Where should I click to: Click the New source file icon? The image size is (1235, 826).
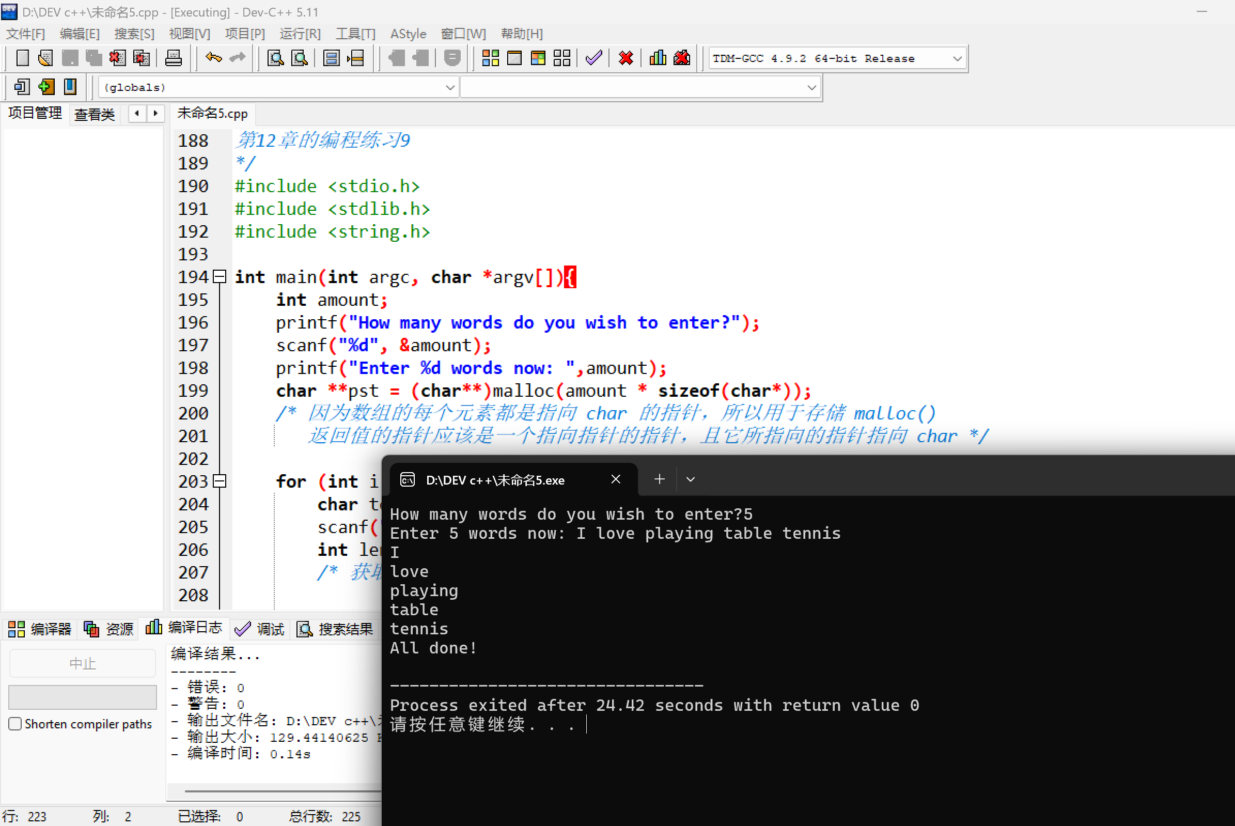22,58
